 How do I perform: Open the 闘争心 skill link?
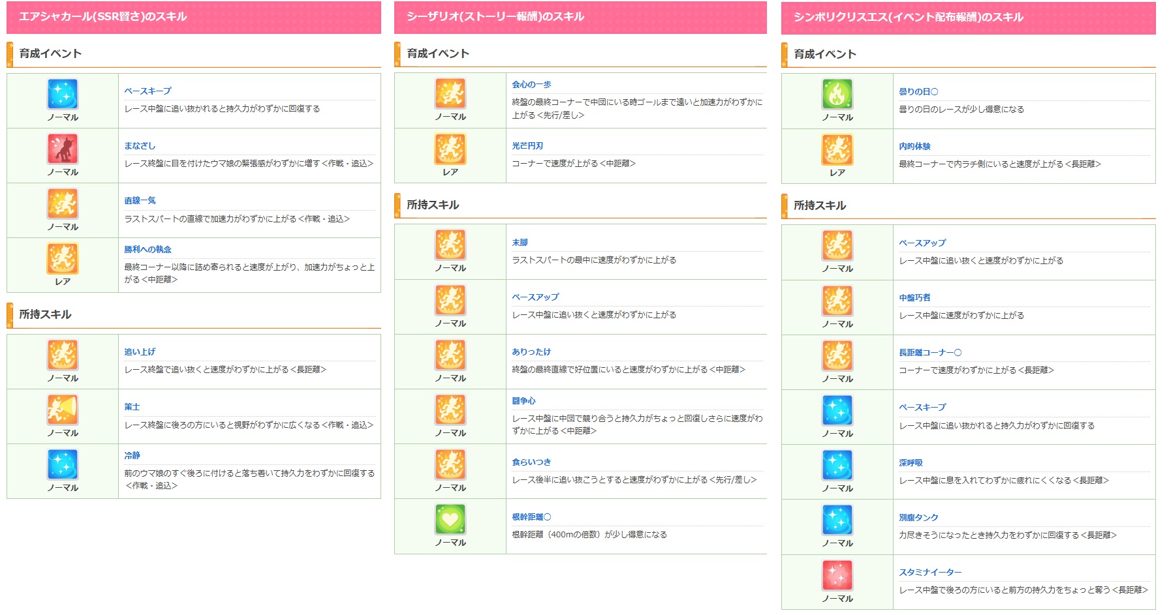[524, 401]
